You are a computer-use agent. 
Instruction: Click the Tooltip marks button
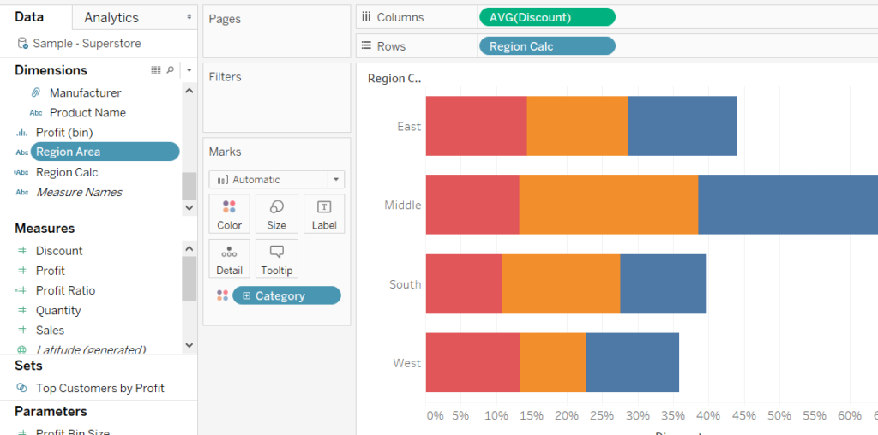tap(277, 258)
